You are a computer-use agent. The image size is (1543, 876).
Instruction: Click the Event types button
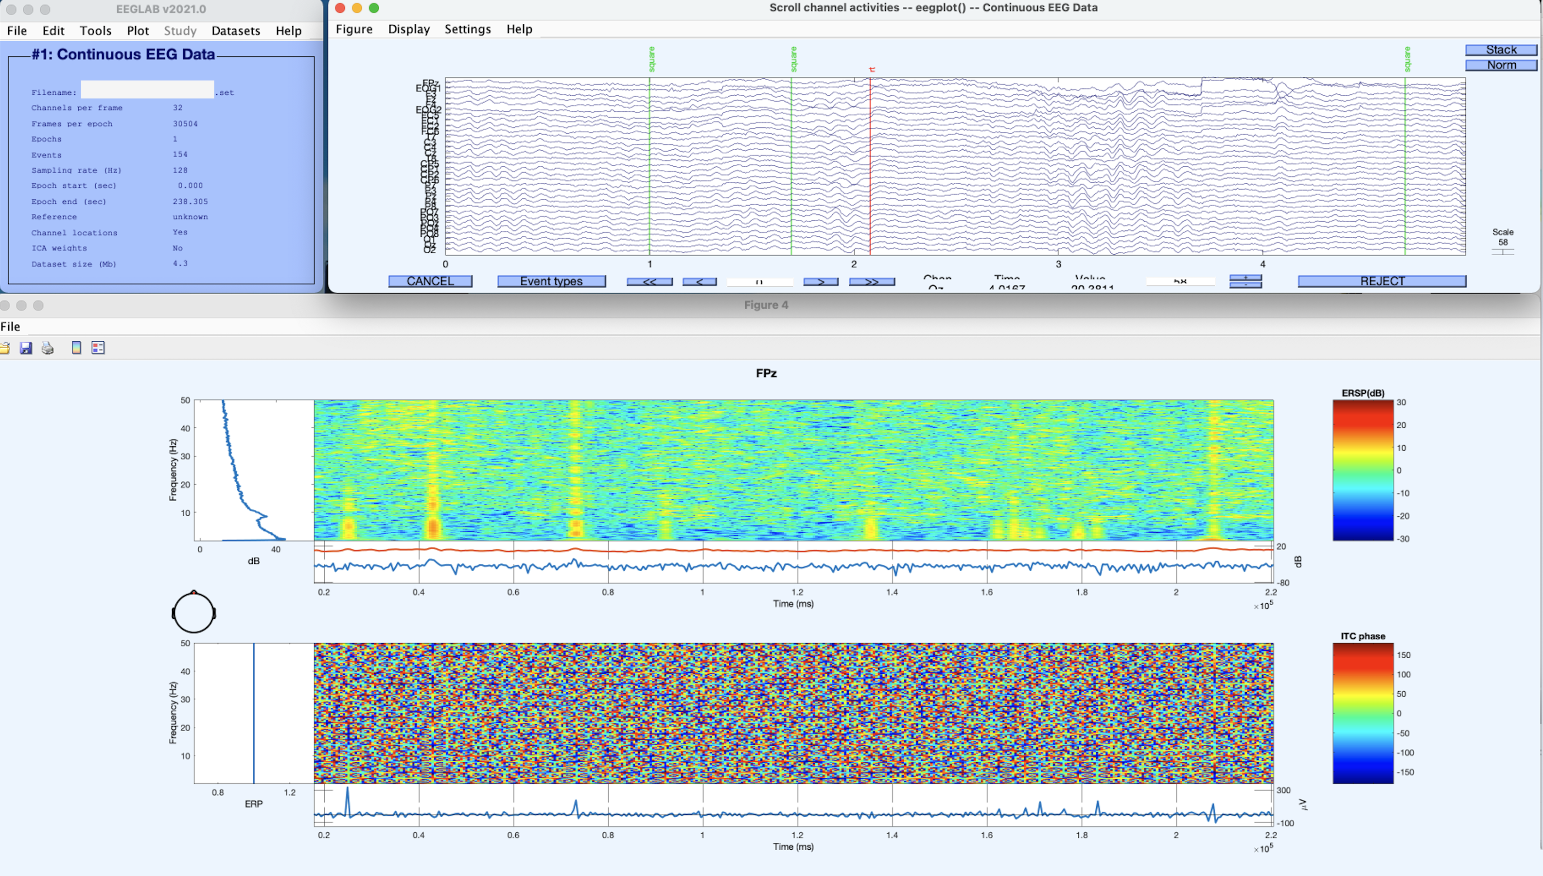(x=551, y=281)
